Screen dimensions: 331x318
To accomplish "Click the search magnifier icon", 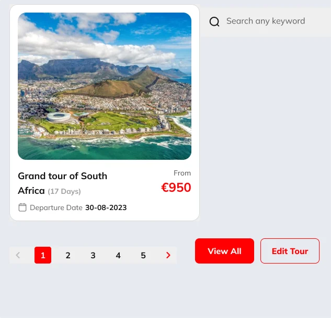I will [214, 21].
